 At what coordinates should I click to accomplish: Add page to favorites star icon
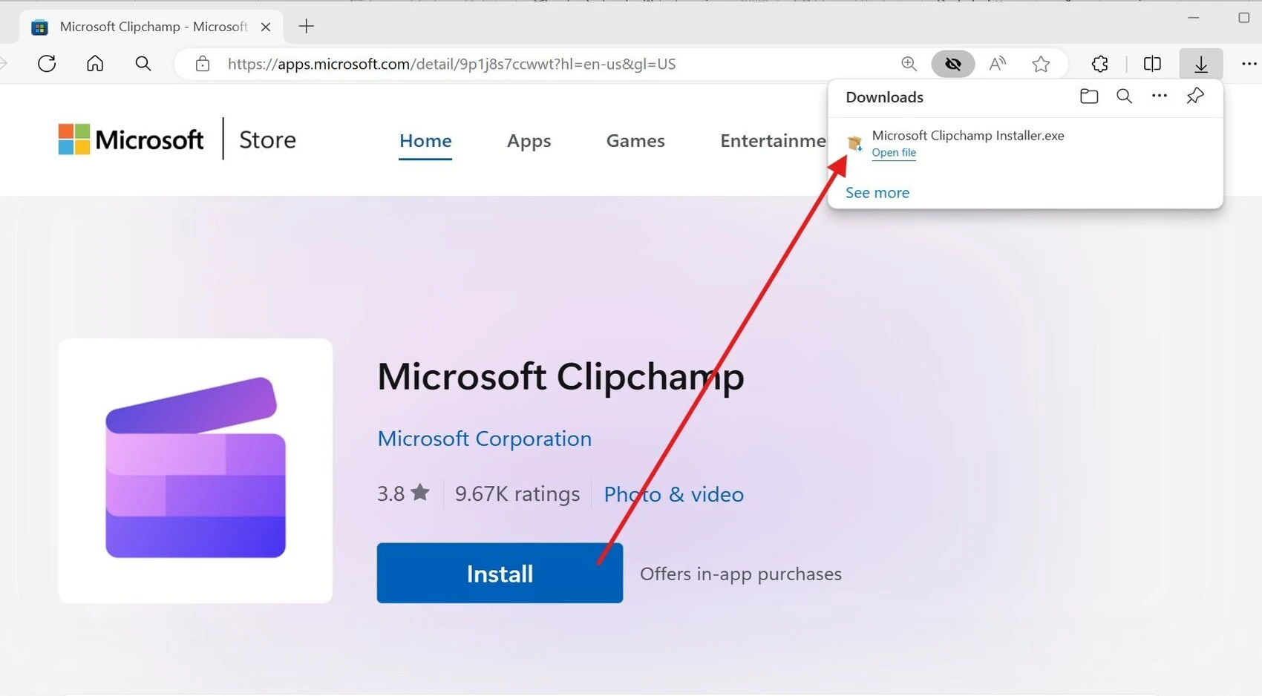pyautogui.click(x=1041, y=64)
